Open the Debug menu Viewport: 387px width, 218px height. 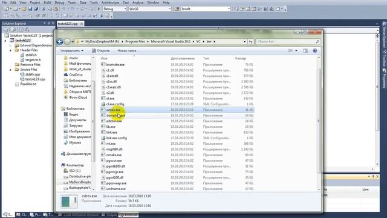coord(59,2)
